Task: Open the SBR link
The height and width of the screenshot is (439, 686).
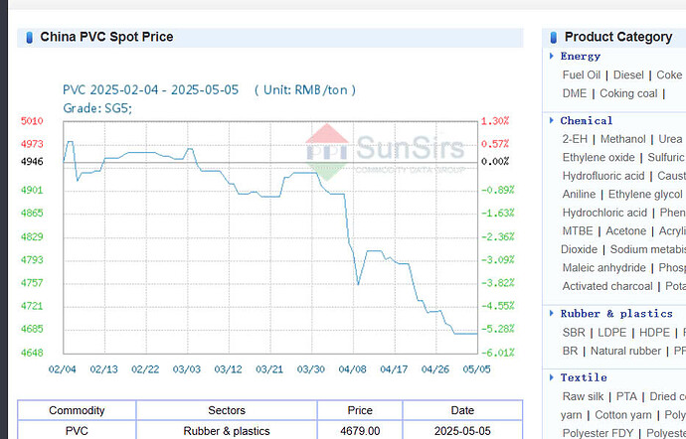Action: [573, 333]
